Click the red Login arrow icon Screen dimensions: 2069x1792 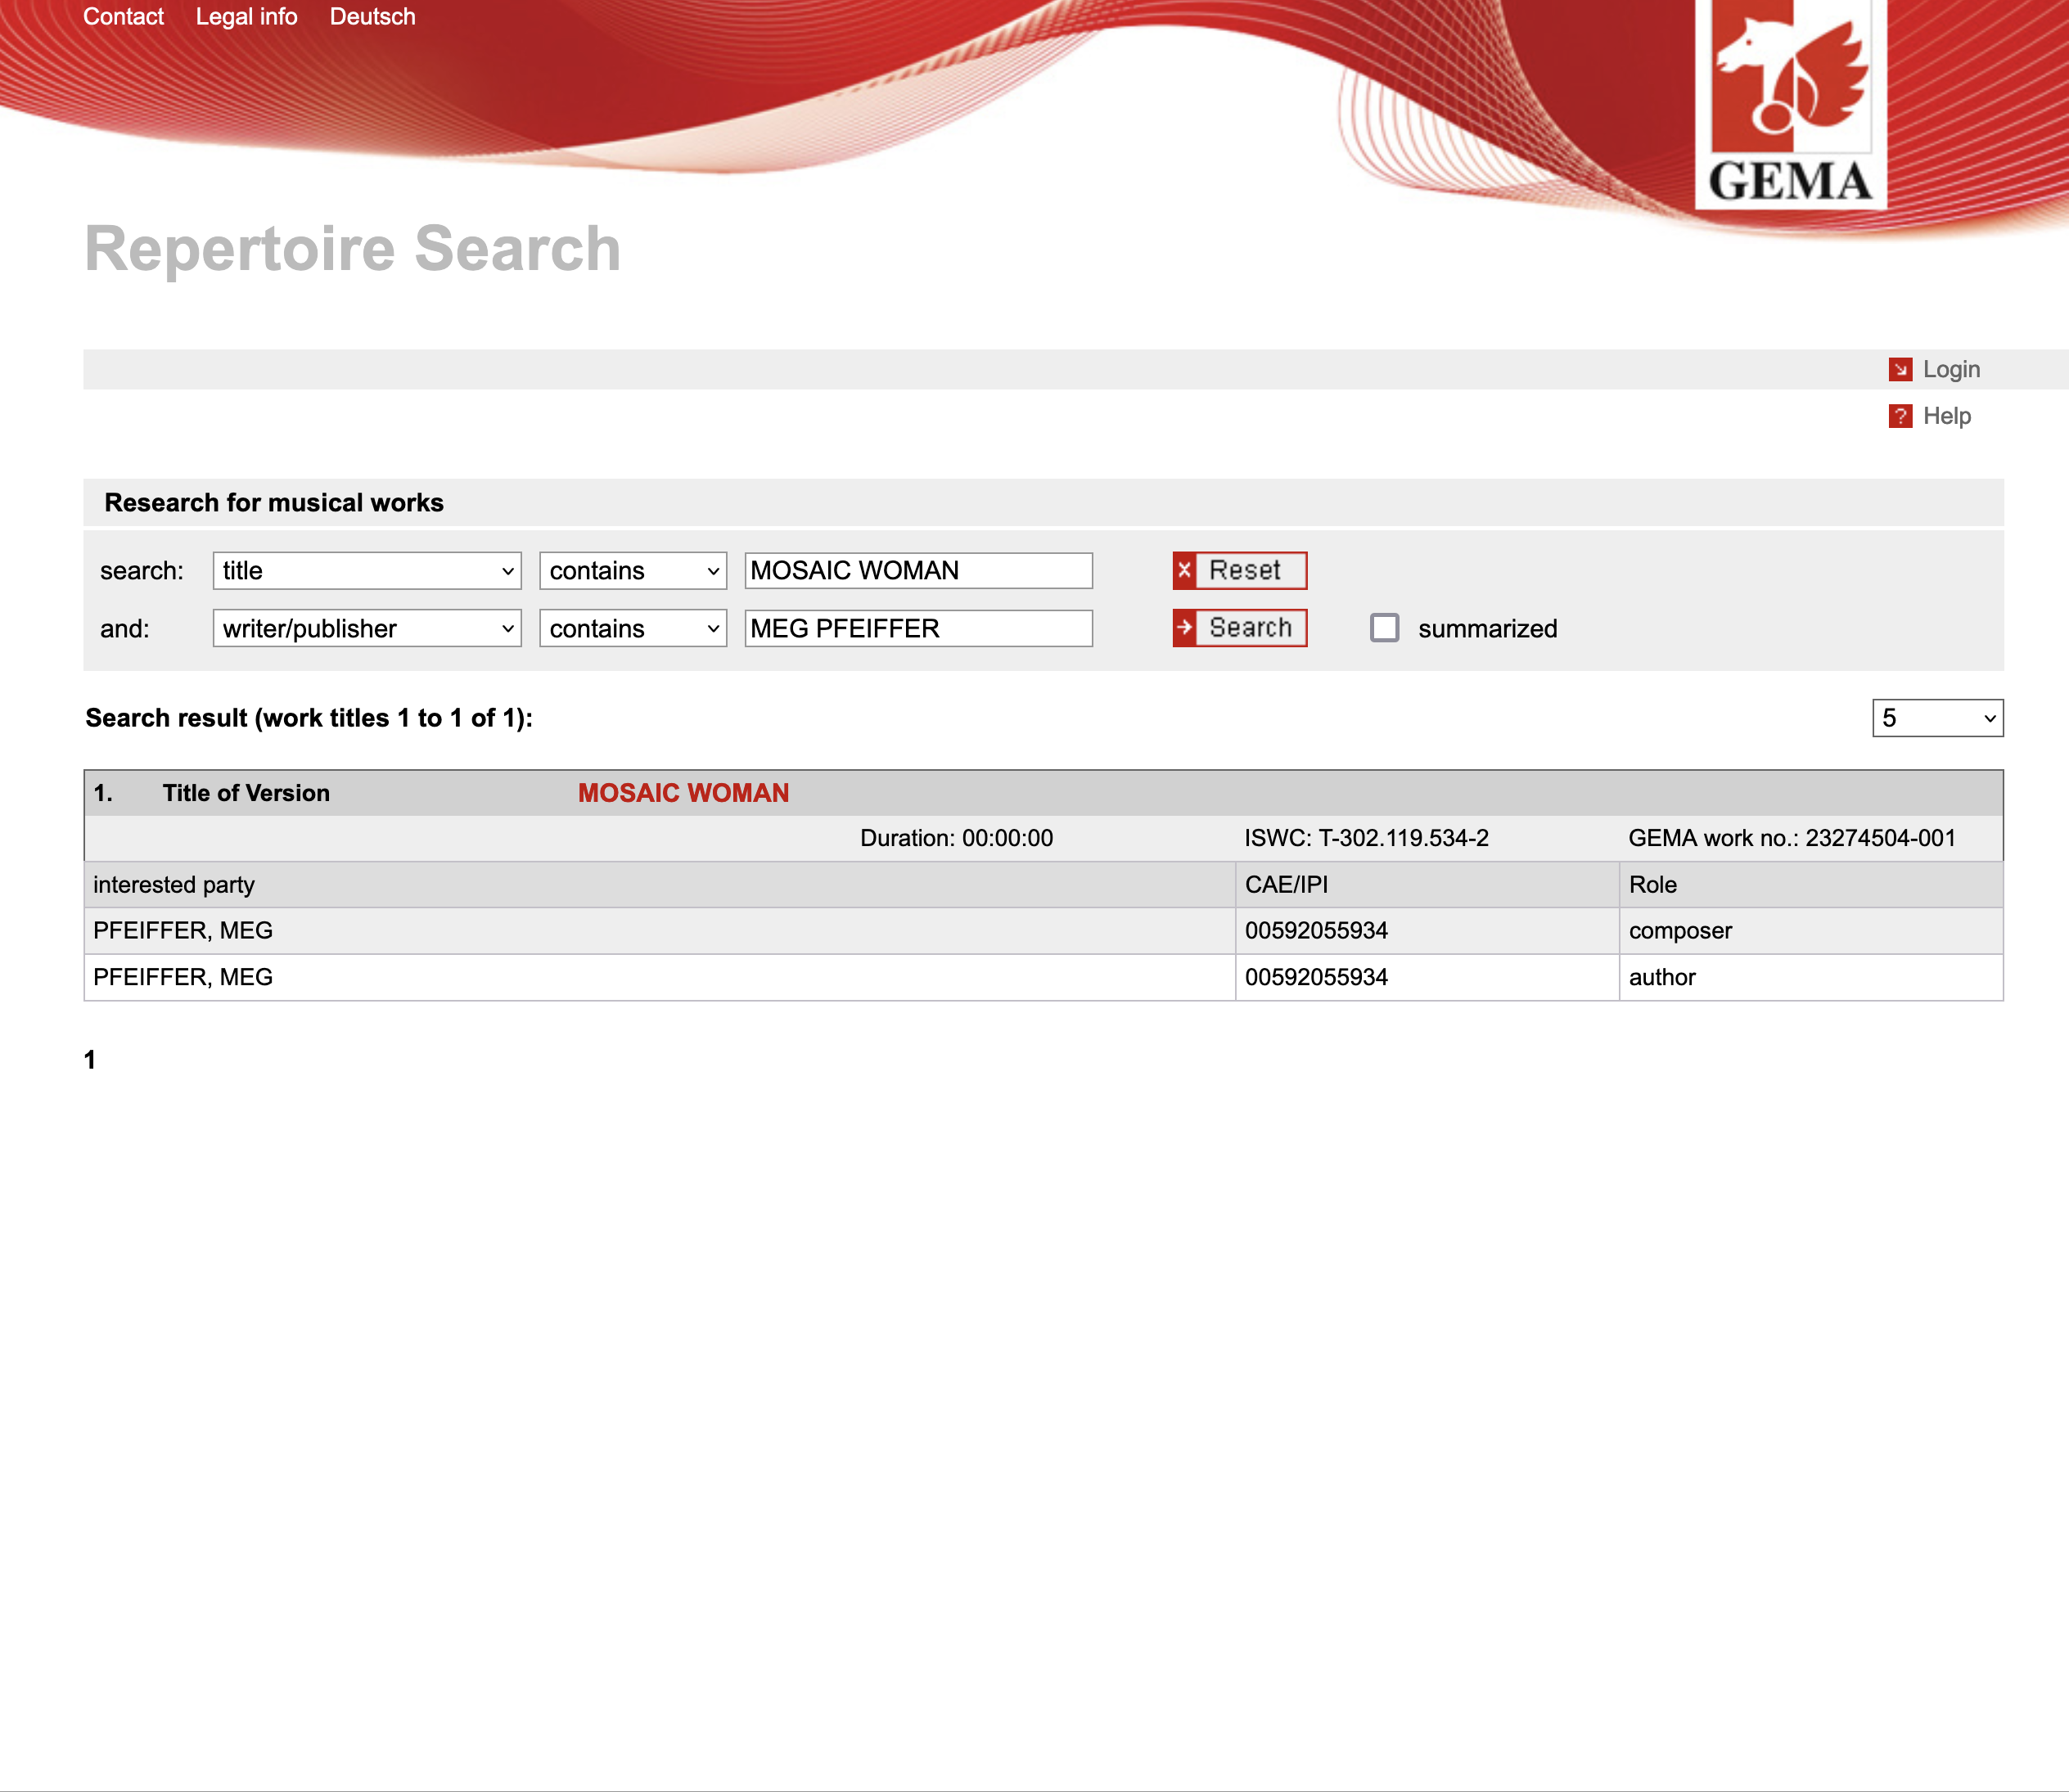(x=1899, y=370)
